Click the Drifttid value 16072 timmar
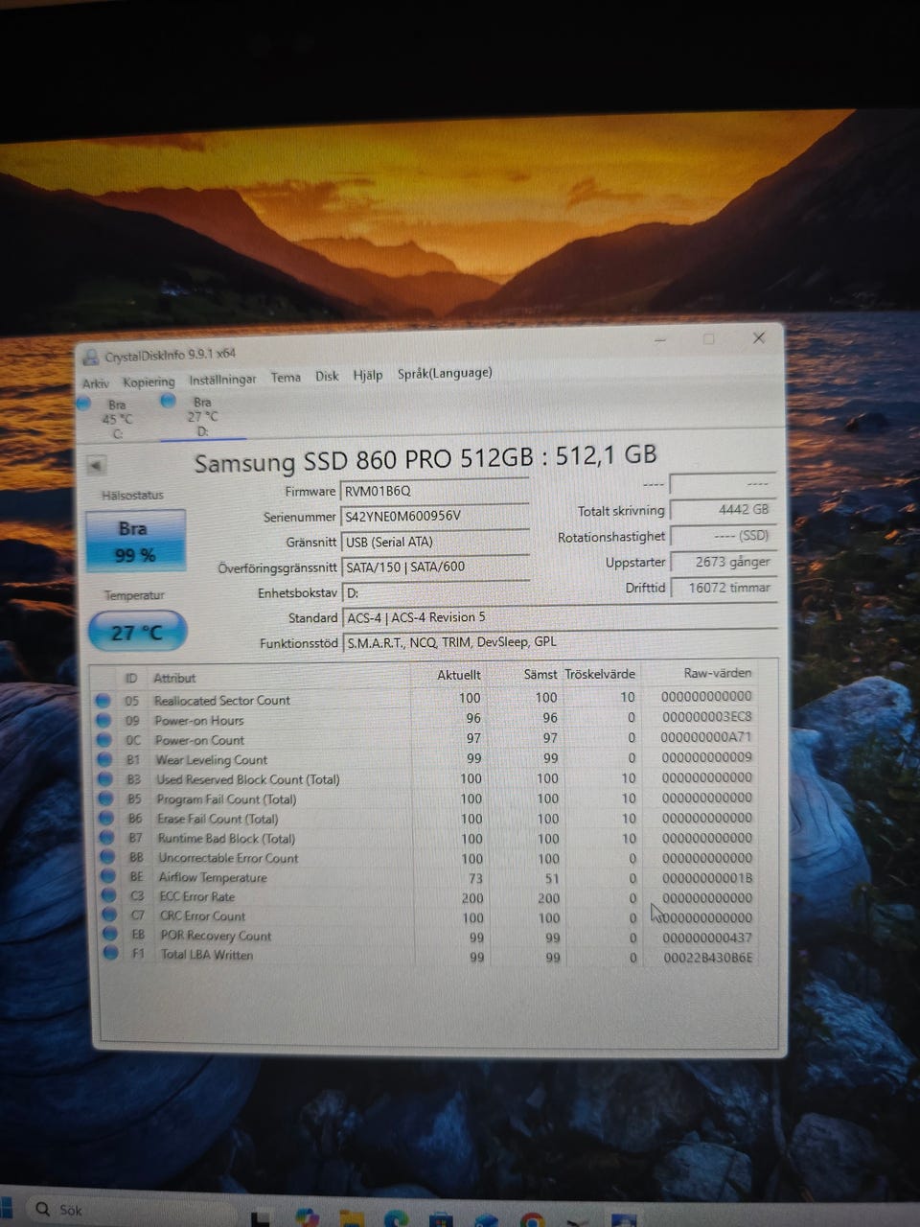Screen dimensions: 920x1227 [723, 588]
